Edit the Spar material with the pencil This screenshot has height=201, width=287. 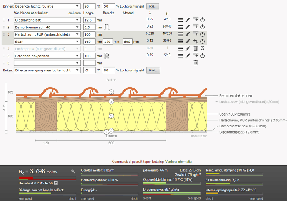pos(188,41)
